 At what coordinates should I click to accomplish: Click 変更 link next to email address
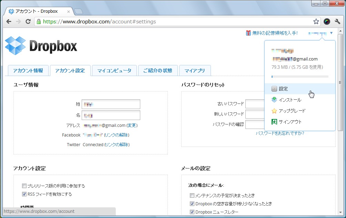132,126
